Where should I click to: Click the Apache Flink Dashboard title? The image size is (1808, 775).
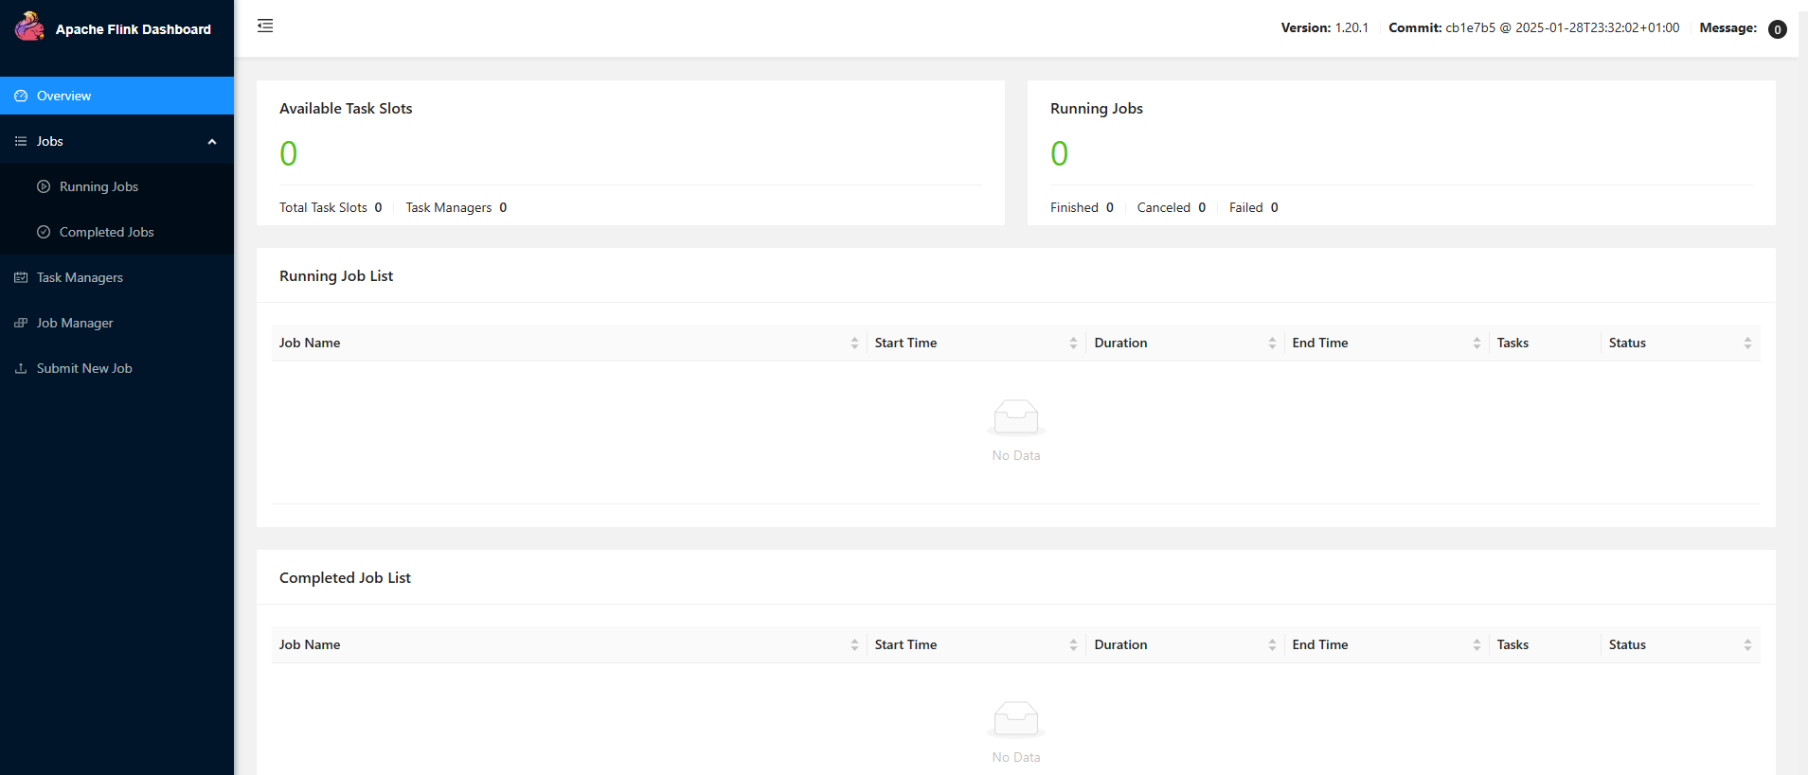134,29
